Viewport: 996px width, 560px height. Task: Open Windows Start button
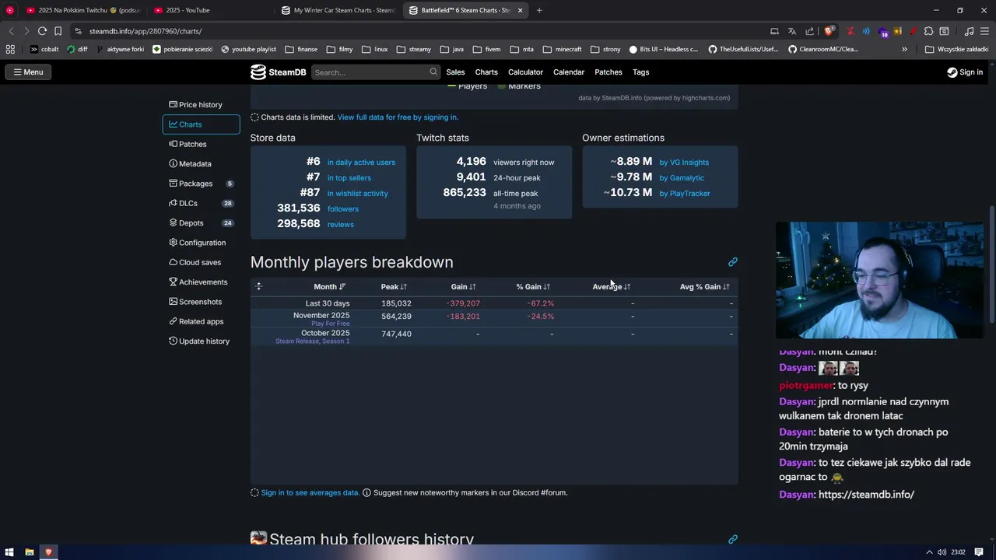(x=10, y=552)
